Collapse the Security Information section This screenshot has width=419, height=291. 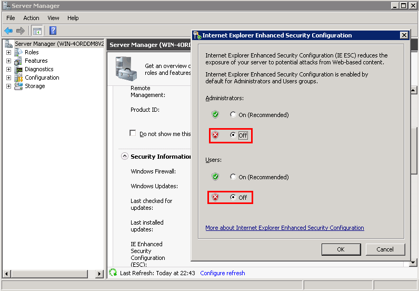click(125, 156)
